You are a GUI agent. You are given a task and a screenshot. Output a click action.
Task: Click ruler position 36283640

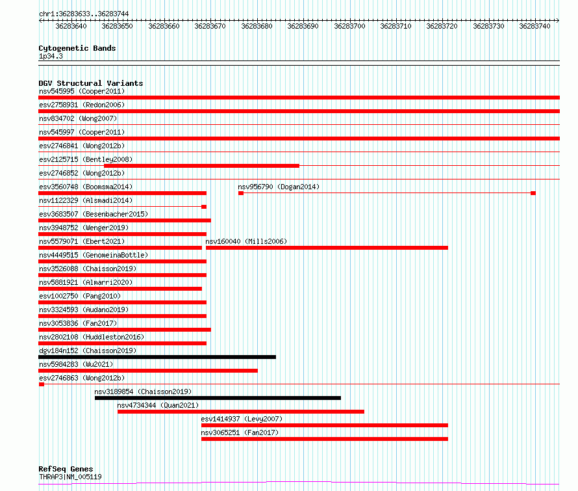[x=71, y=26]
